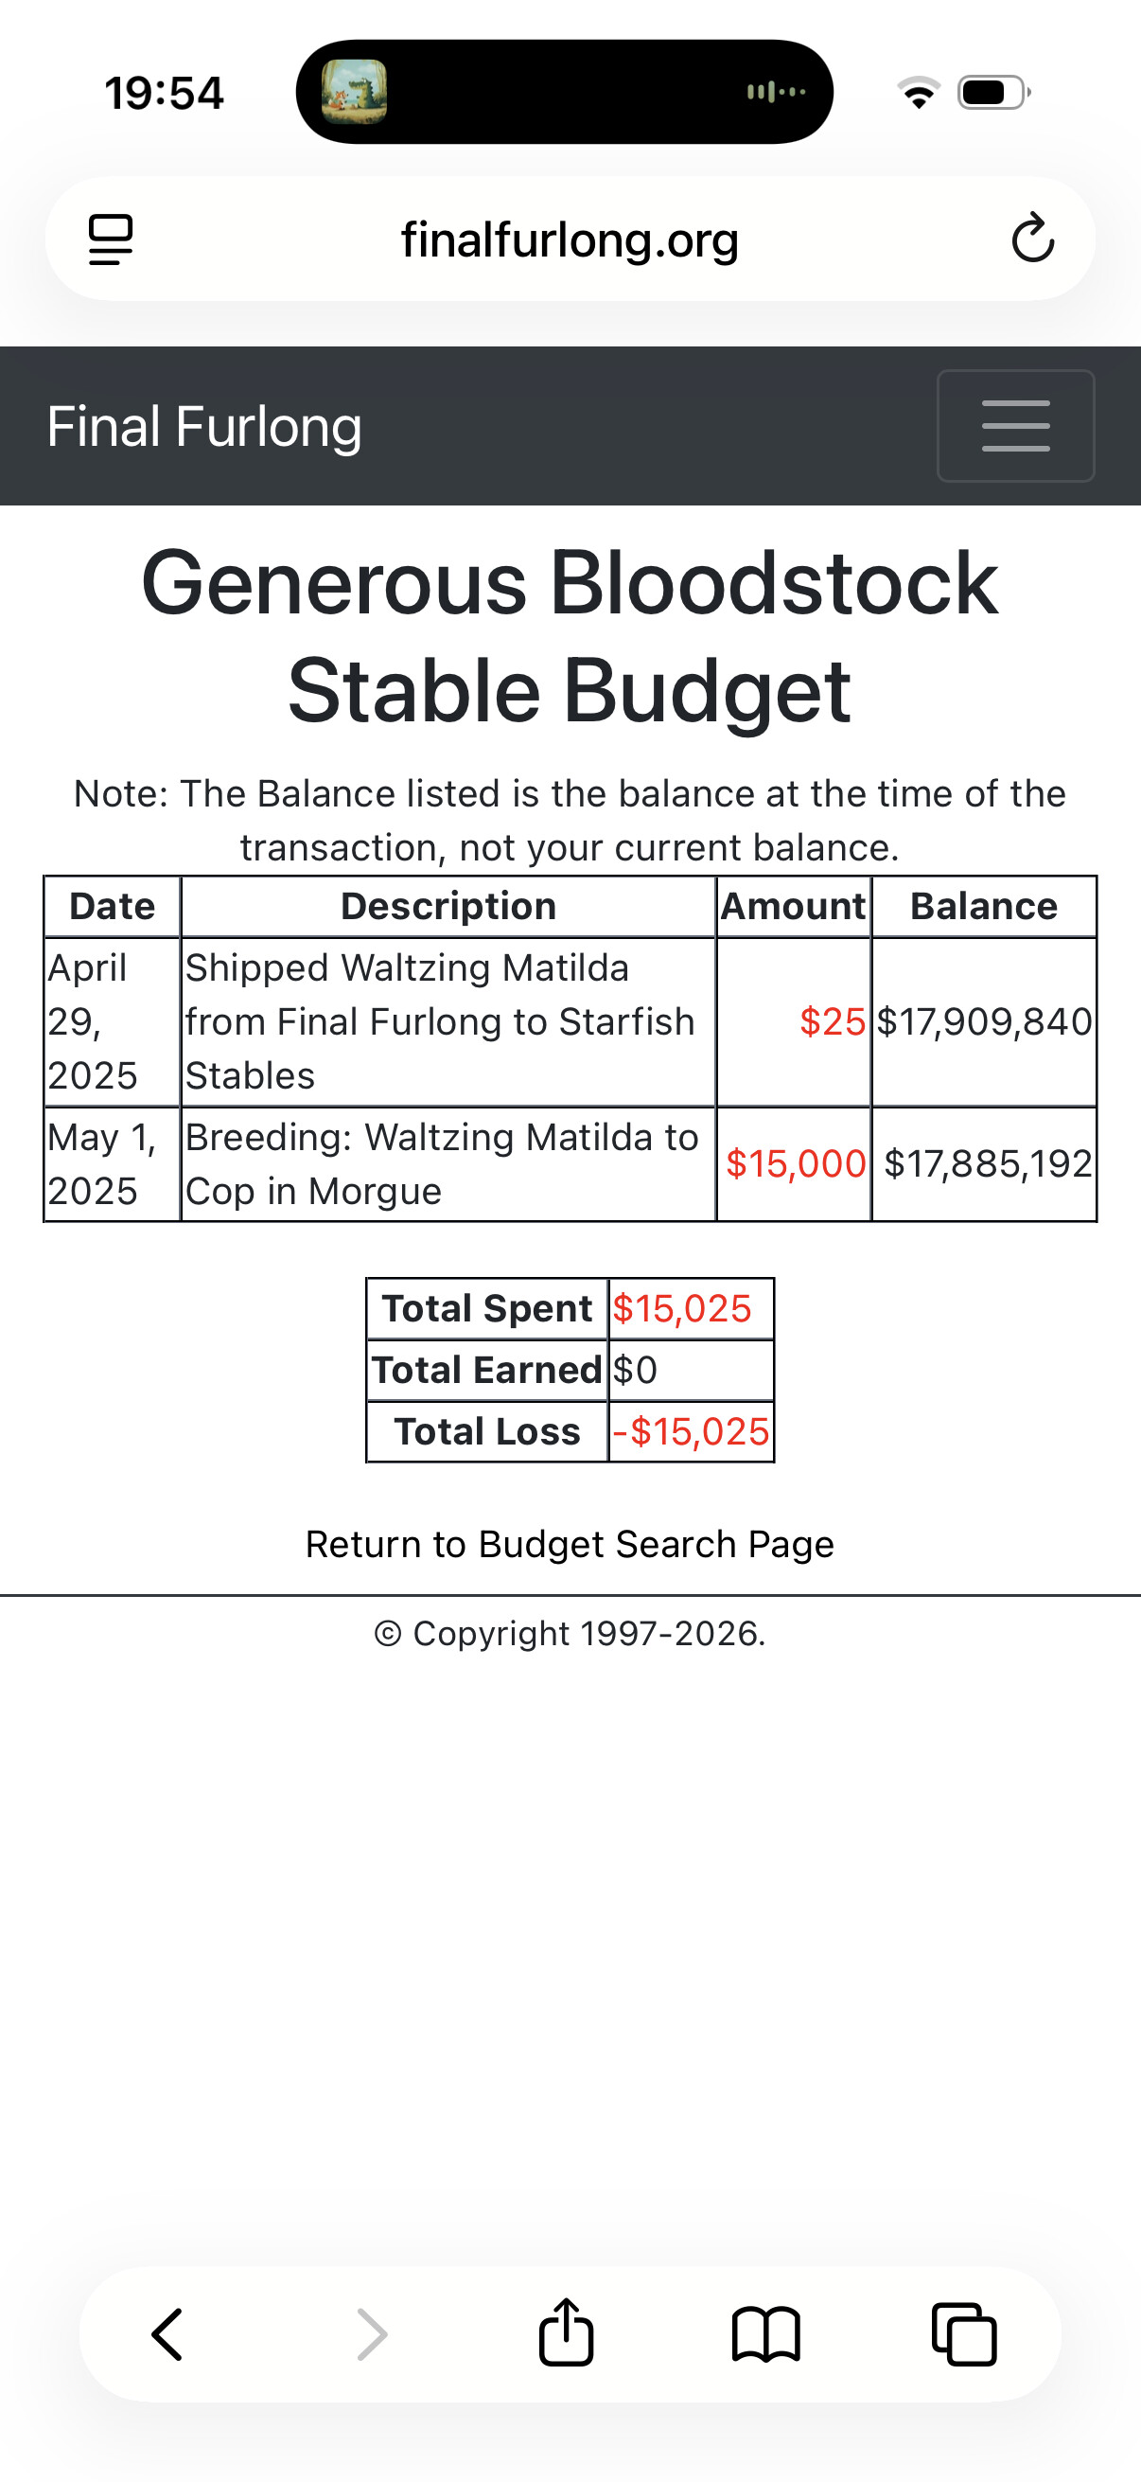Tap the audio waveform indicator

pyautogui.click(x=776, y=93)
